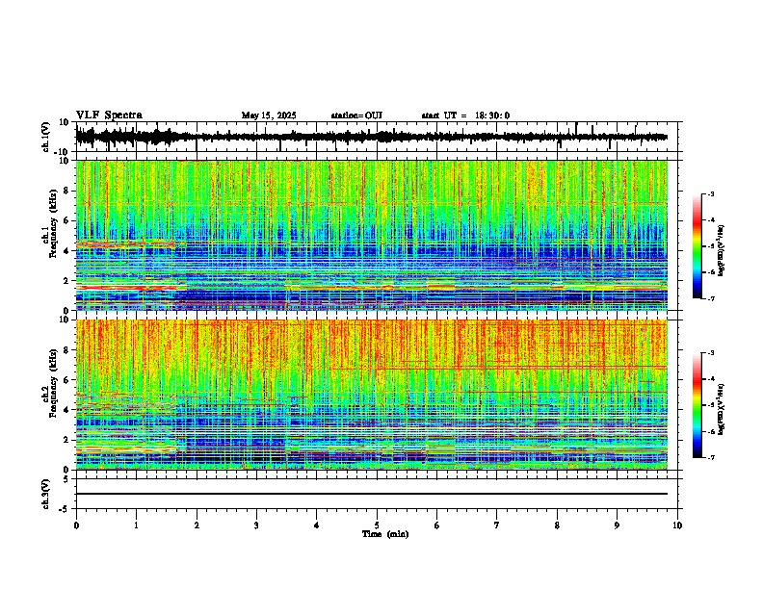This screenshot has height=589, width=763.
Task: Select the "ch.2 Frequency (kHz)" axis label
Action: [51, 383]
